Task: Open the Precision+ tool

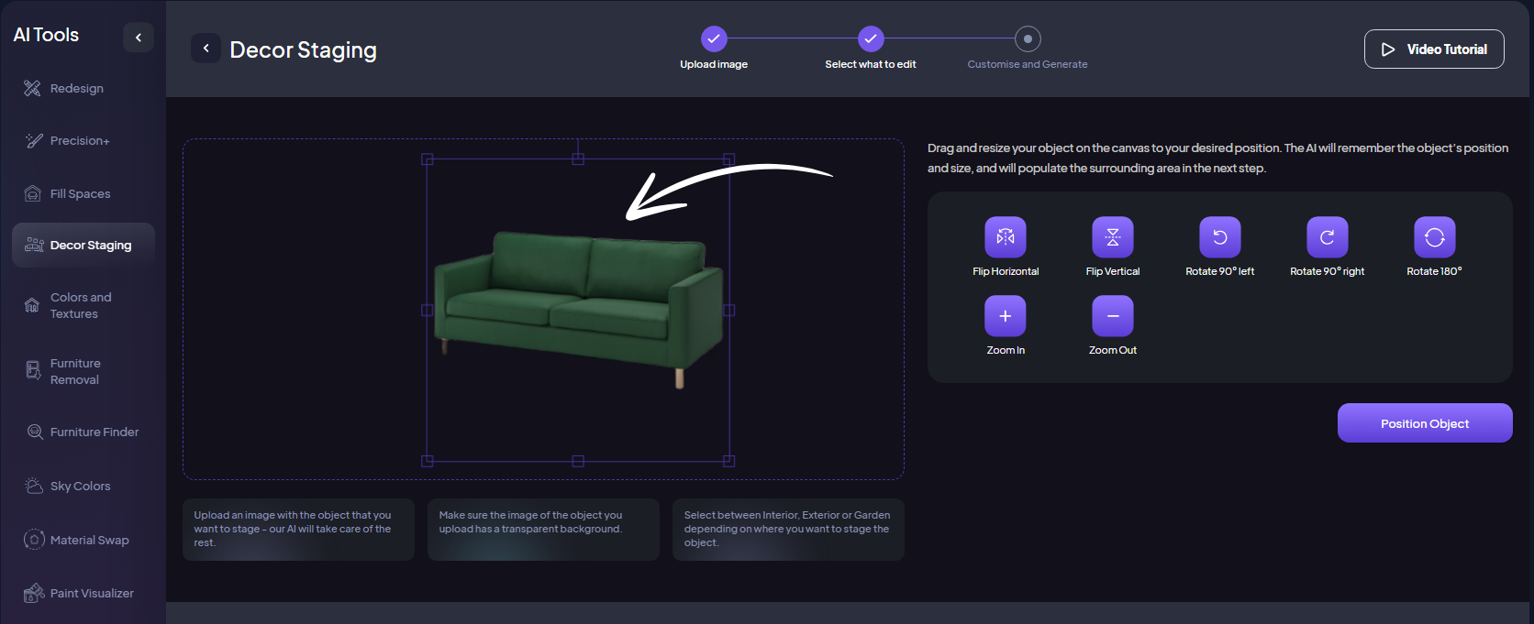Action: pyautogui.click(x=80, y=141)
